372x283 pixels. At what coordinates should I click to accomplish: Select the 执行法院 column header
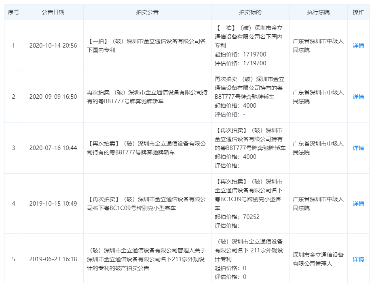(x=318, y=12)
